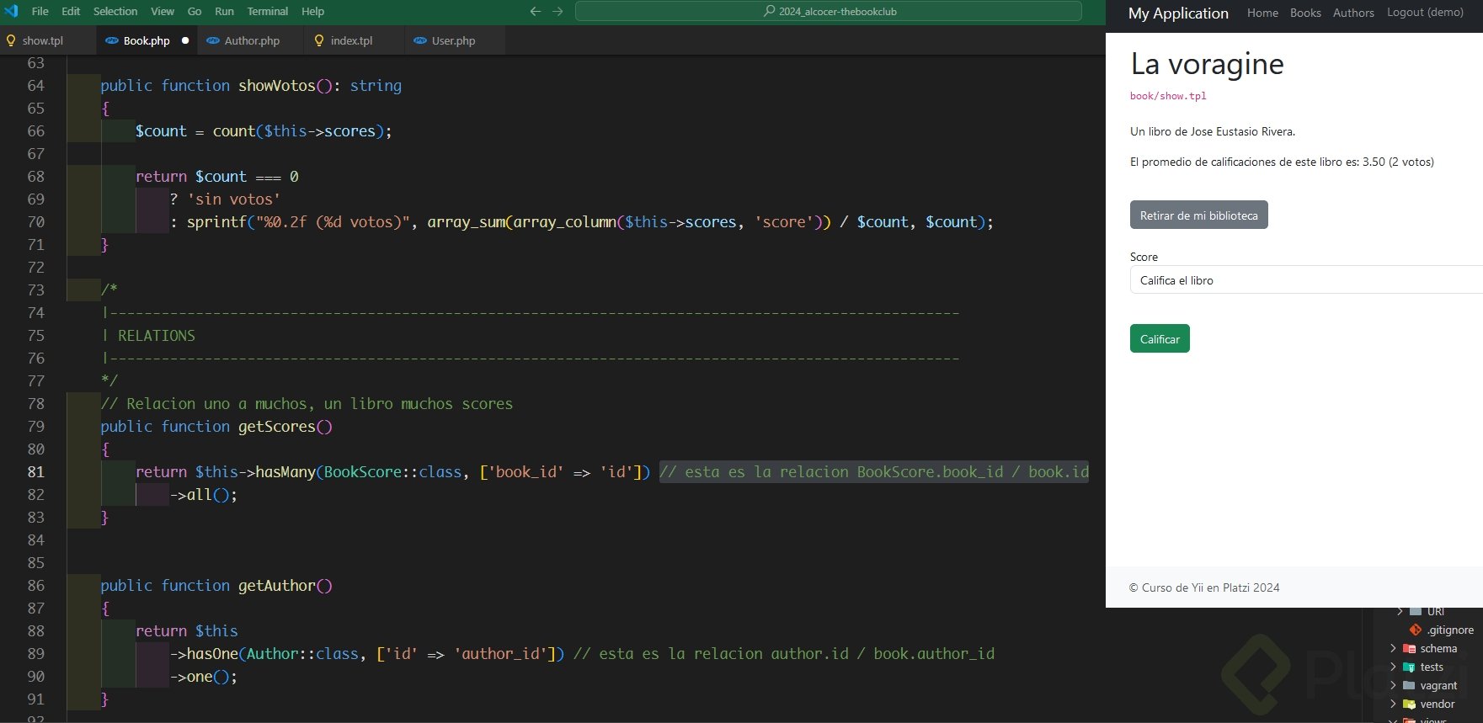
Task: Click the navigate forward arrow
Action: (x=557, y=11)
